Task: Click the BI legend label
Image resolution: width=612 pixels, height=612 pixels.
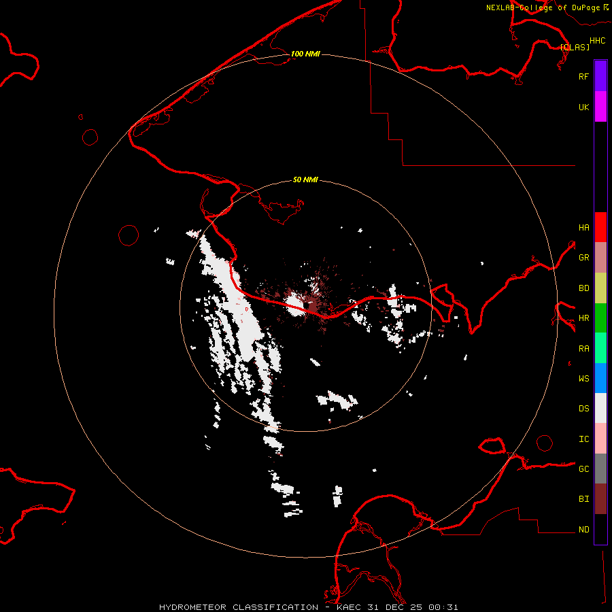Action: coord(583,499)
